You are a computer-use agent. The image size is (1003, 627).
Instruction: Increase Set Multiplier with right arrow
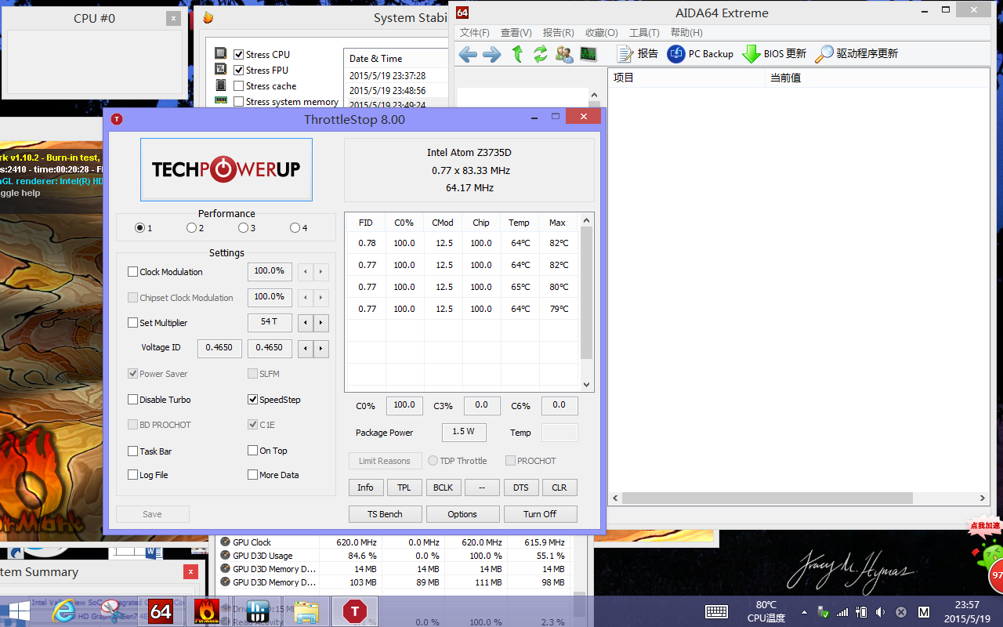[x=321, y=323]
